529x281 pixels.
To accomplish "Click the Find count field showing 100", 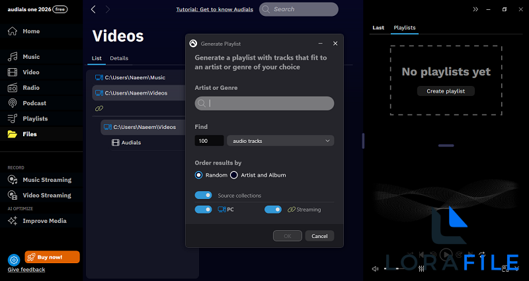I will (209, 141).
